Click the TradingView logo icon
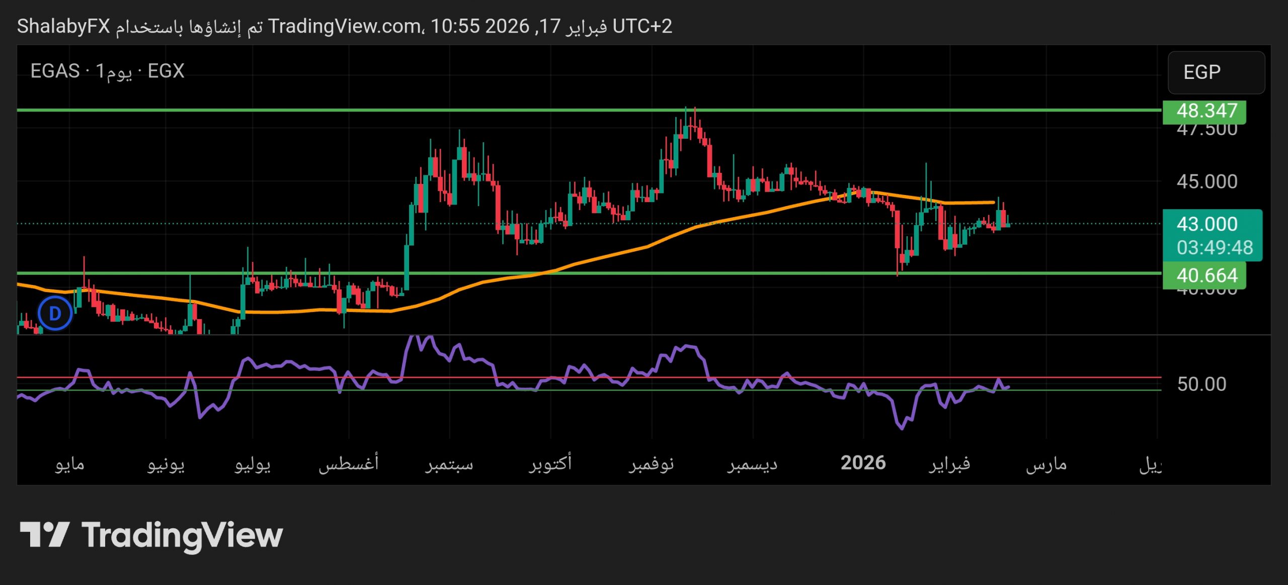Viewport: 1288px width, 585px height. 44,534
